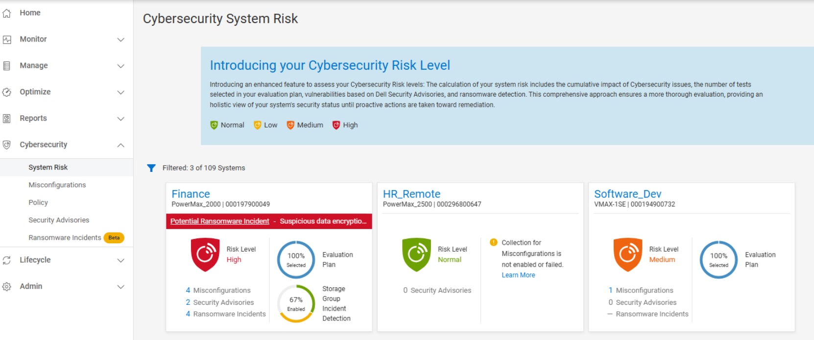
Task: Click the Potential Ransomware Incident link
Action: (219, 221)
